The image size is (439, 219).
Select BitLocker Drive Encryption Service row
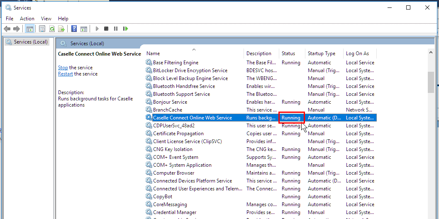pos(261,71)
